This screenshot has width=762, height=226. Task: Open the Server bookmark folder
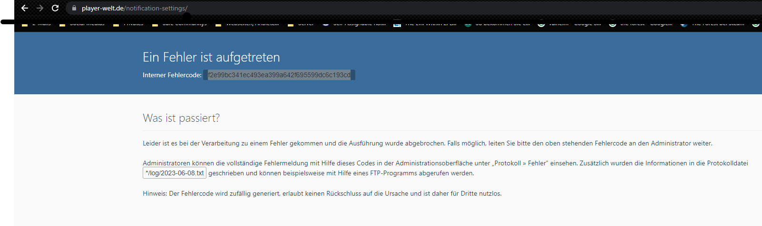[x=301, y=24]
